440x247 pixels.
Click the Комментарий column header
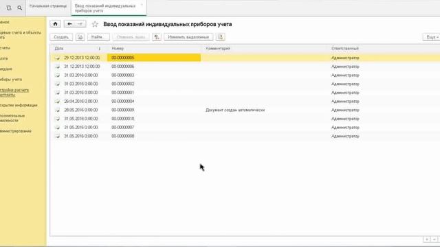coord(218,49)
